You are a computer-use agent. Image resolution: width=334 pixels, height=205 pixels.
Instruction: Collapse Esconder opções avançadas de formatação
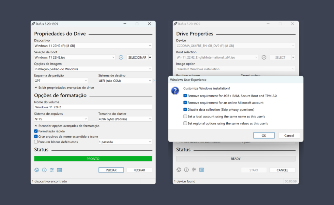click(67, 126)
